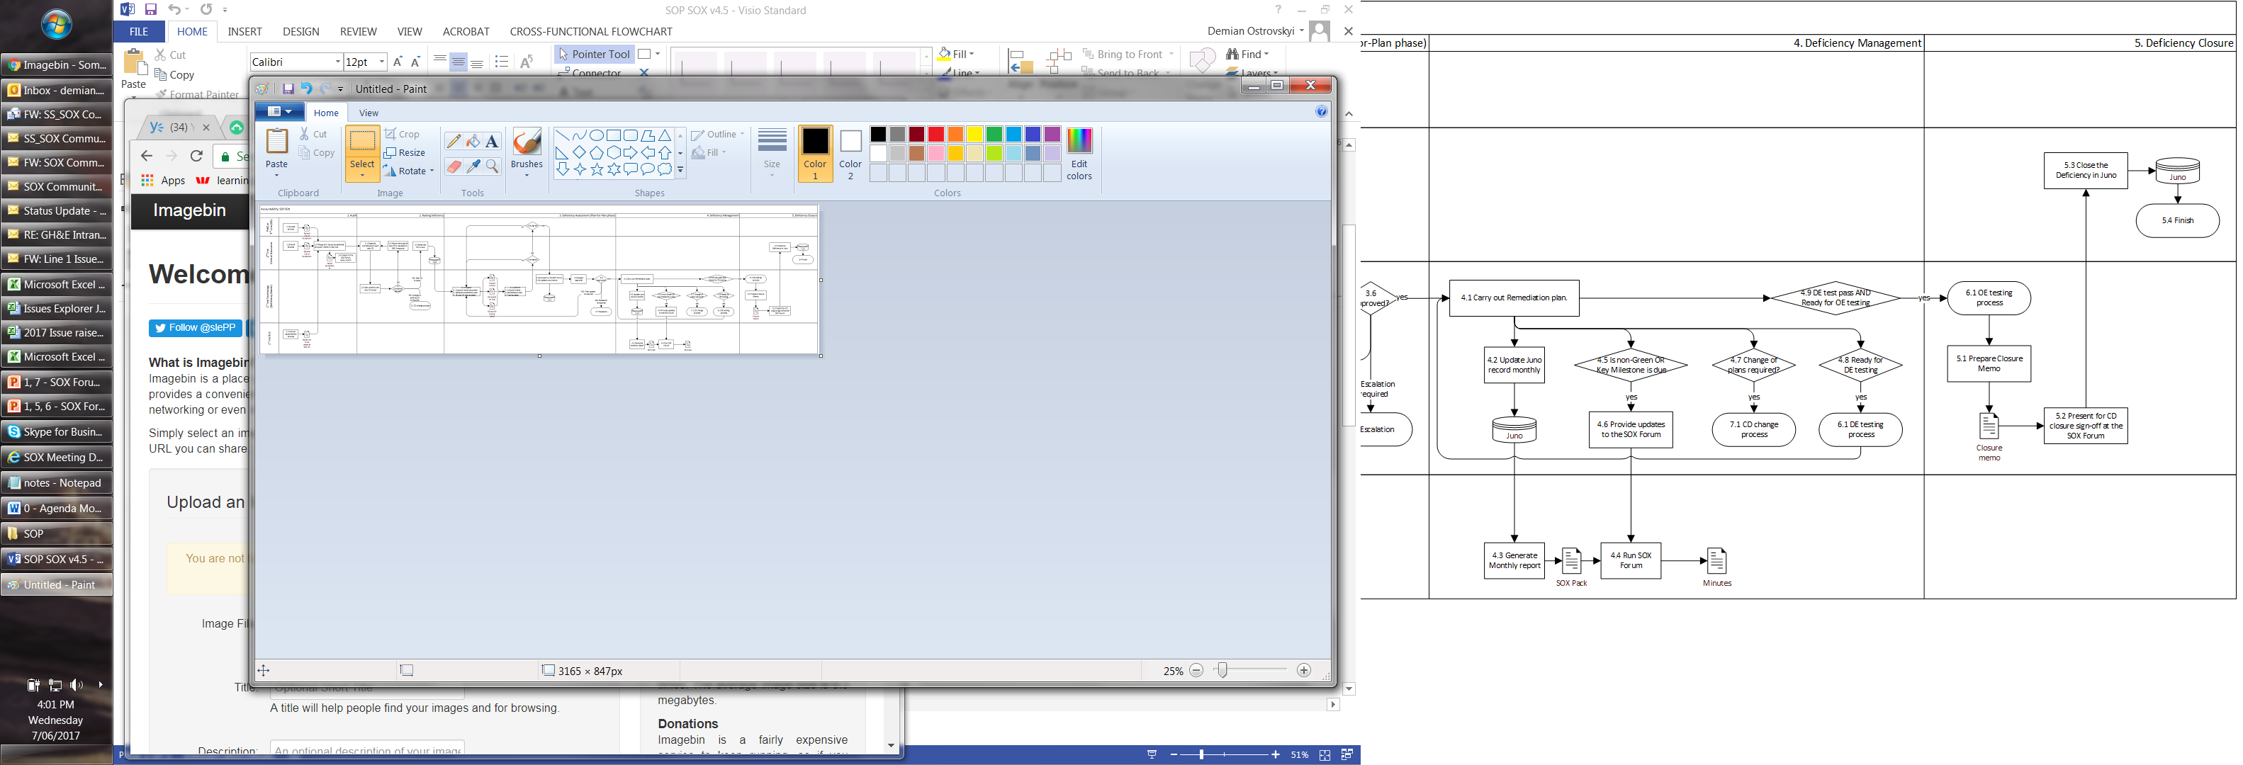This screenshot has height=765, width=2243.
Task: Choose the Line shape in Paint
Action: coord(563,135)
